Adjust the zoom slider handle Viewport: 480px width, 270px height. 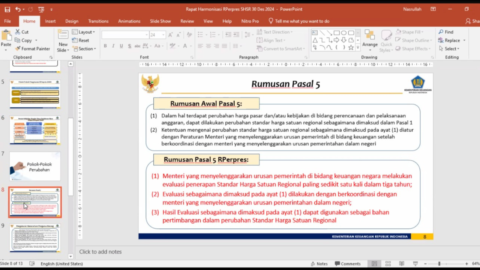[x=439, y=264]
